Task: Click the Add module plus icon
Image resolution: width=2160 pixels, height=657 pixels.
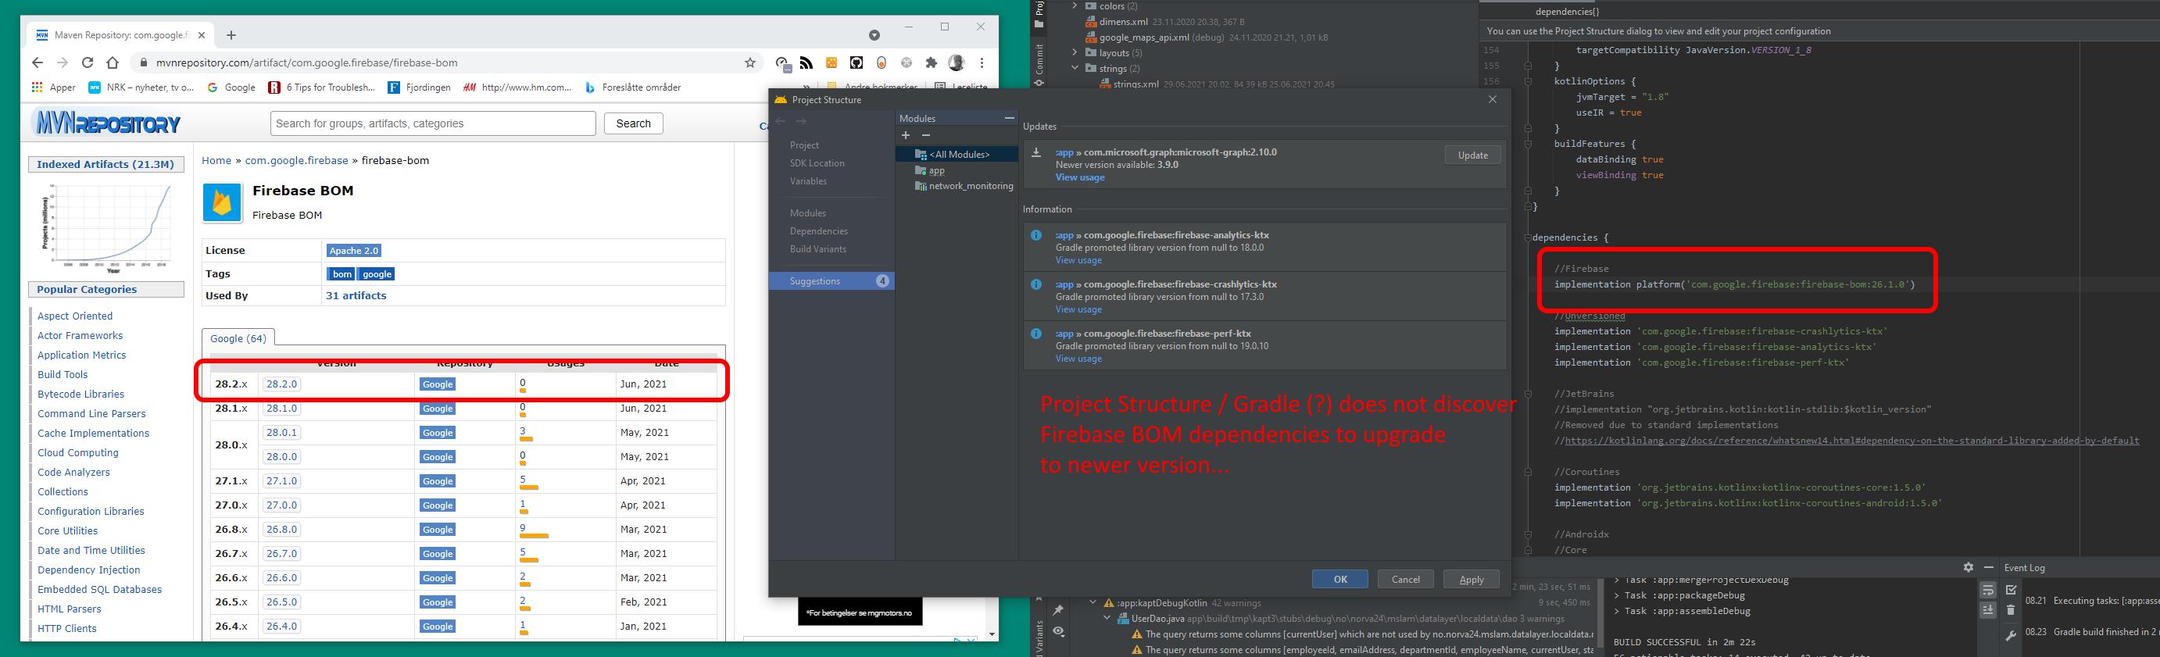Action: (906, 136)
